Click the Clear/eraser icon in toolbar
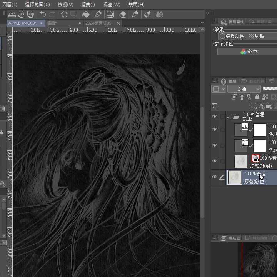The height and width of the screenshot is (277, 277). point(122,14)
